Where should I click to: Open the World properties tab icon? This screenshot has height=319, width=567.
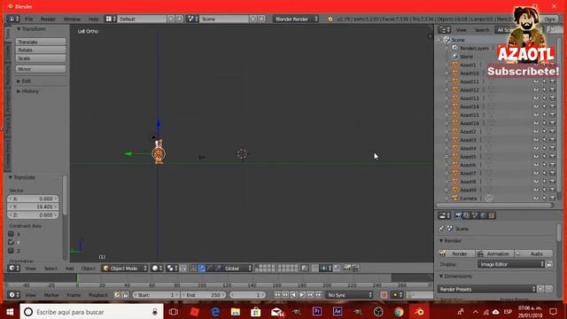(483, 216)
